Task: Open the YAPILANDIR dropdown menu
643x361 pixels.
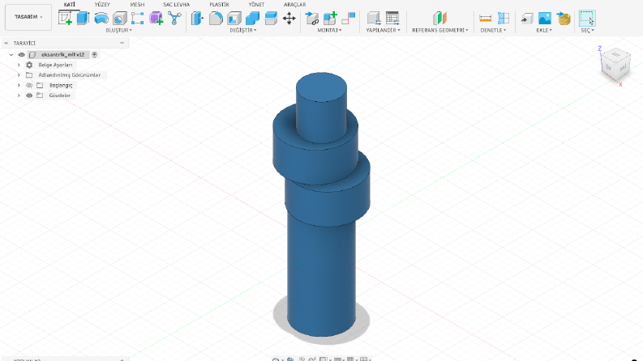Action: (383, 30)
